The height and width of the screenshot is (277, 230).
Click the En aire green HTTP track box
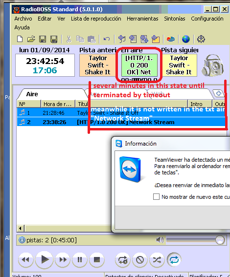(x=139, y=65)
